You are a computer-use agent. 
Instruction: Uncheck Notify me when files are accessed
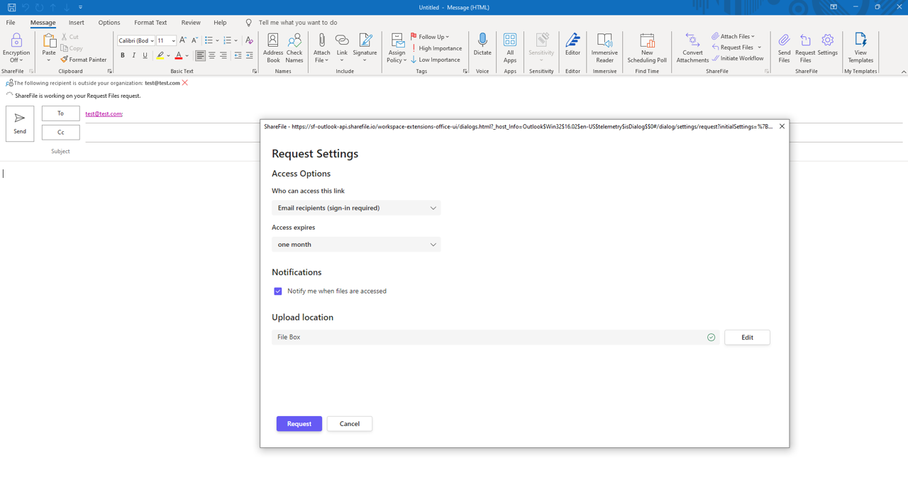coord(278,291)
